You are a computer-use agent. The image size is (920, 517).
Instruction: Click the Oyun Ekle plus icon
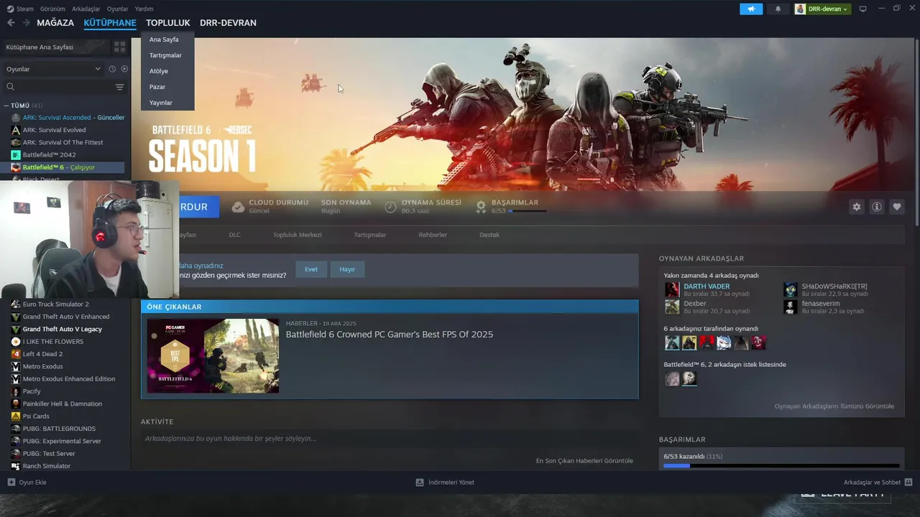pos(11,482)
